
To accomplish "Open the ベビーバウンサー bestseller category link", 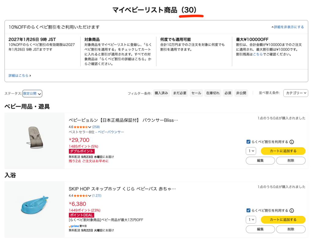I will pos(111,132).
